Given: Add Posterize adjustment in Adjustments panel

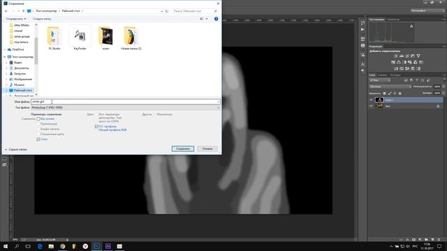Looking at the screenshot, I should [x=402, y=68].
